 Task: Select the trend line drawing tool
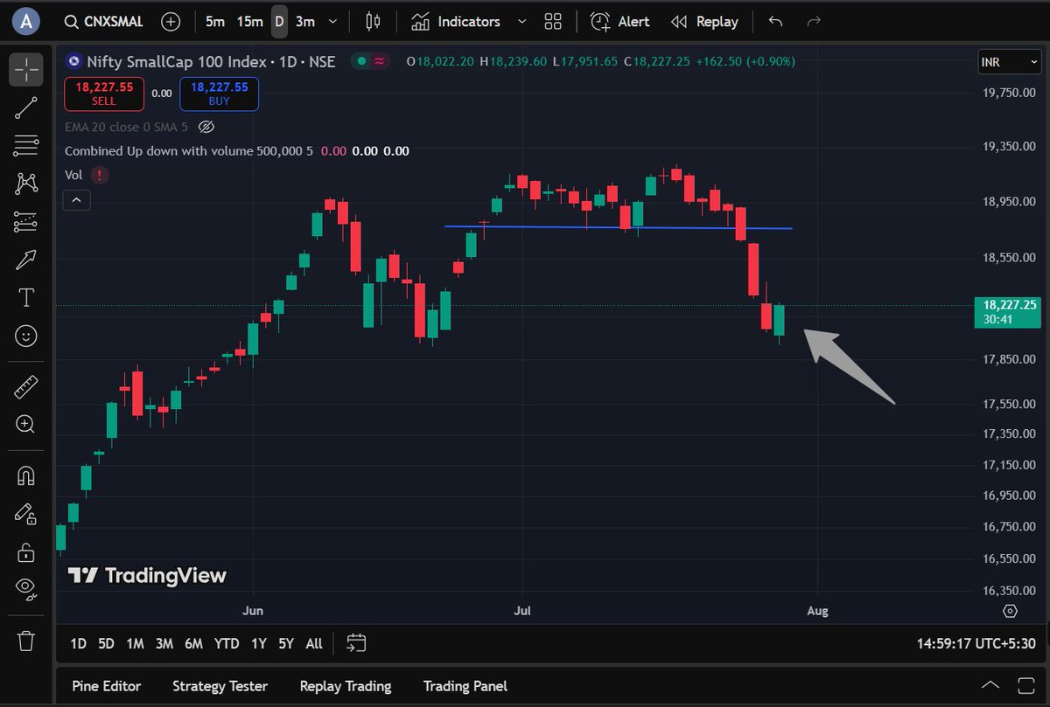click(x=25, y=107)
